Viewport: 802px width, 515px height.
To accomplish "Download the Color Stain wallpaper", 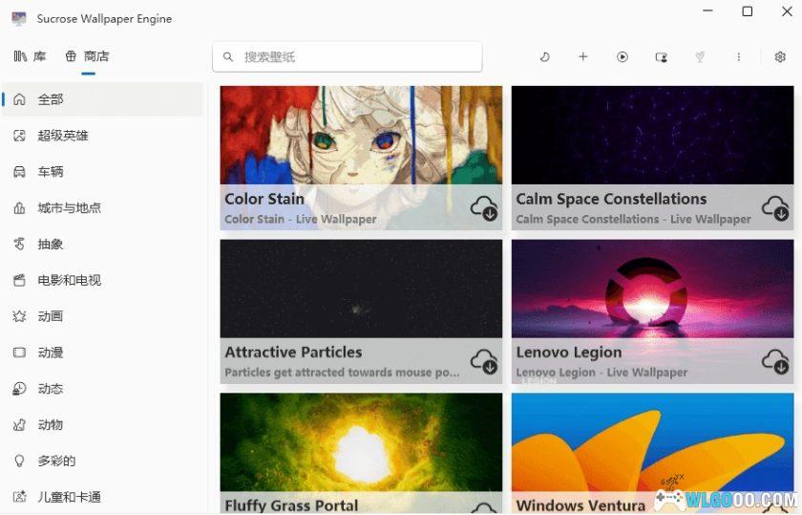I will click(x=484, y=208).
